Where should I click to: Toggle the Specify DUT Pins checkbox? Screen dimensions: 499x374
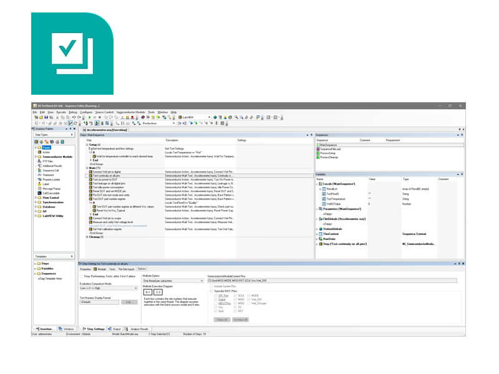[x=210, y=290]
